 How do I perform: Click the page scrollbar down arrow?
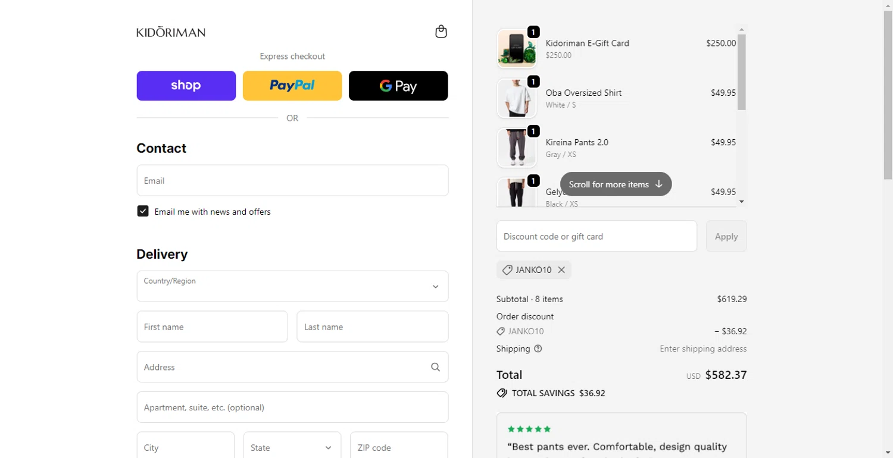coord(888,453)
